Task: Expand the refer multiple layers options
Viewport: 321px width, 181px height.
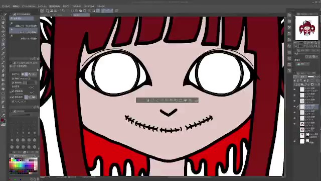Action: point(11,97)
